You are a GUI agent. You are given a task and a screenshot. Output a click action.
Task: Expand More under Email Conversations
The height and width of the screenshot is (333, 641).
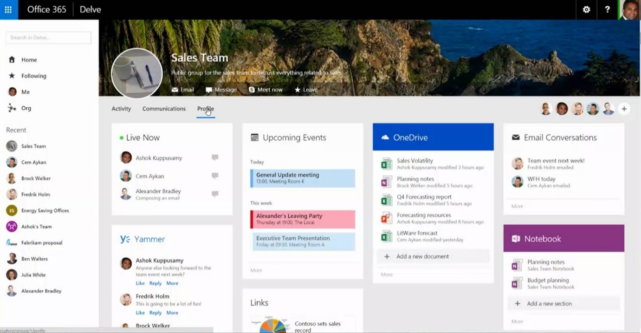click(x=517, y=206)
